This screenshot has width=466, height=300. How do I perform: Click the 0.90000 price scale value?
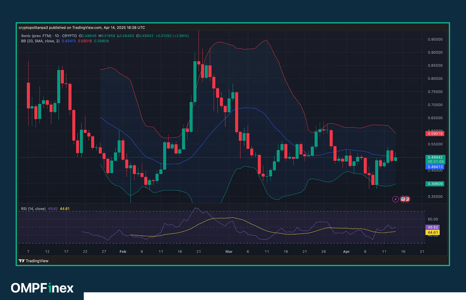(x=435, y=52)
